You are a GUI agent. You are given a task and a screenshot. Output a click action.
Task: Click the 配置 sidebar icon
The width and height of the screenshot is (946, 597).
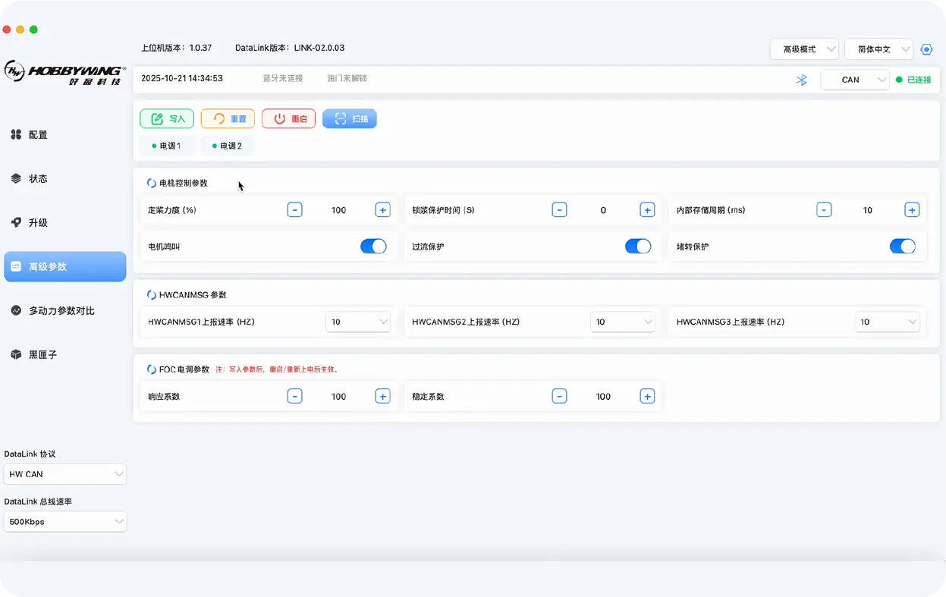(x=16, y=134)
